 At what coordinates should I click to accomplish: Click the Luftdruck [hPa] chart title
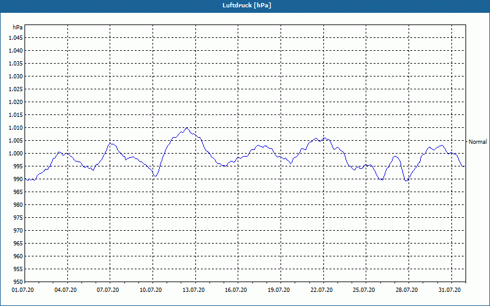point(247,6)
